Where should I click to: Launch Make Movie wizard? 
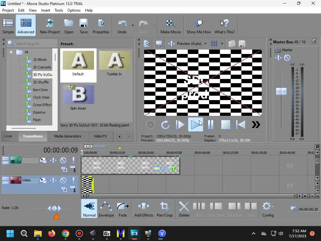click(171, 26)
